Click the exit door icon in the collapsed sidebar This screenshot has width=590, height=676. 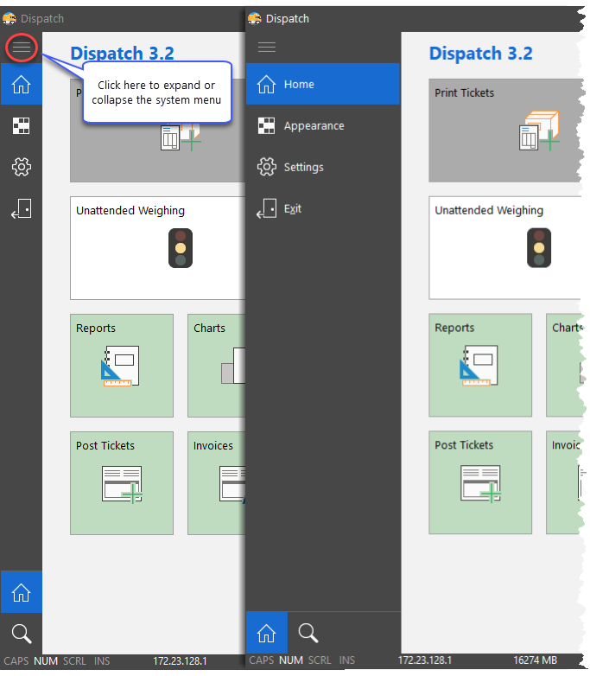21,209
